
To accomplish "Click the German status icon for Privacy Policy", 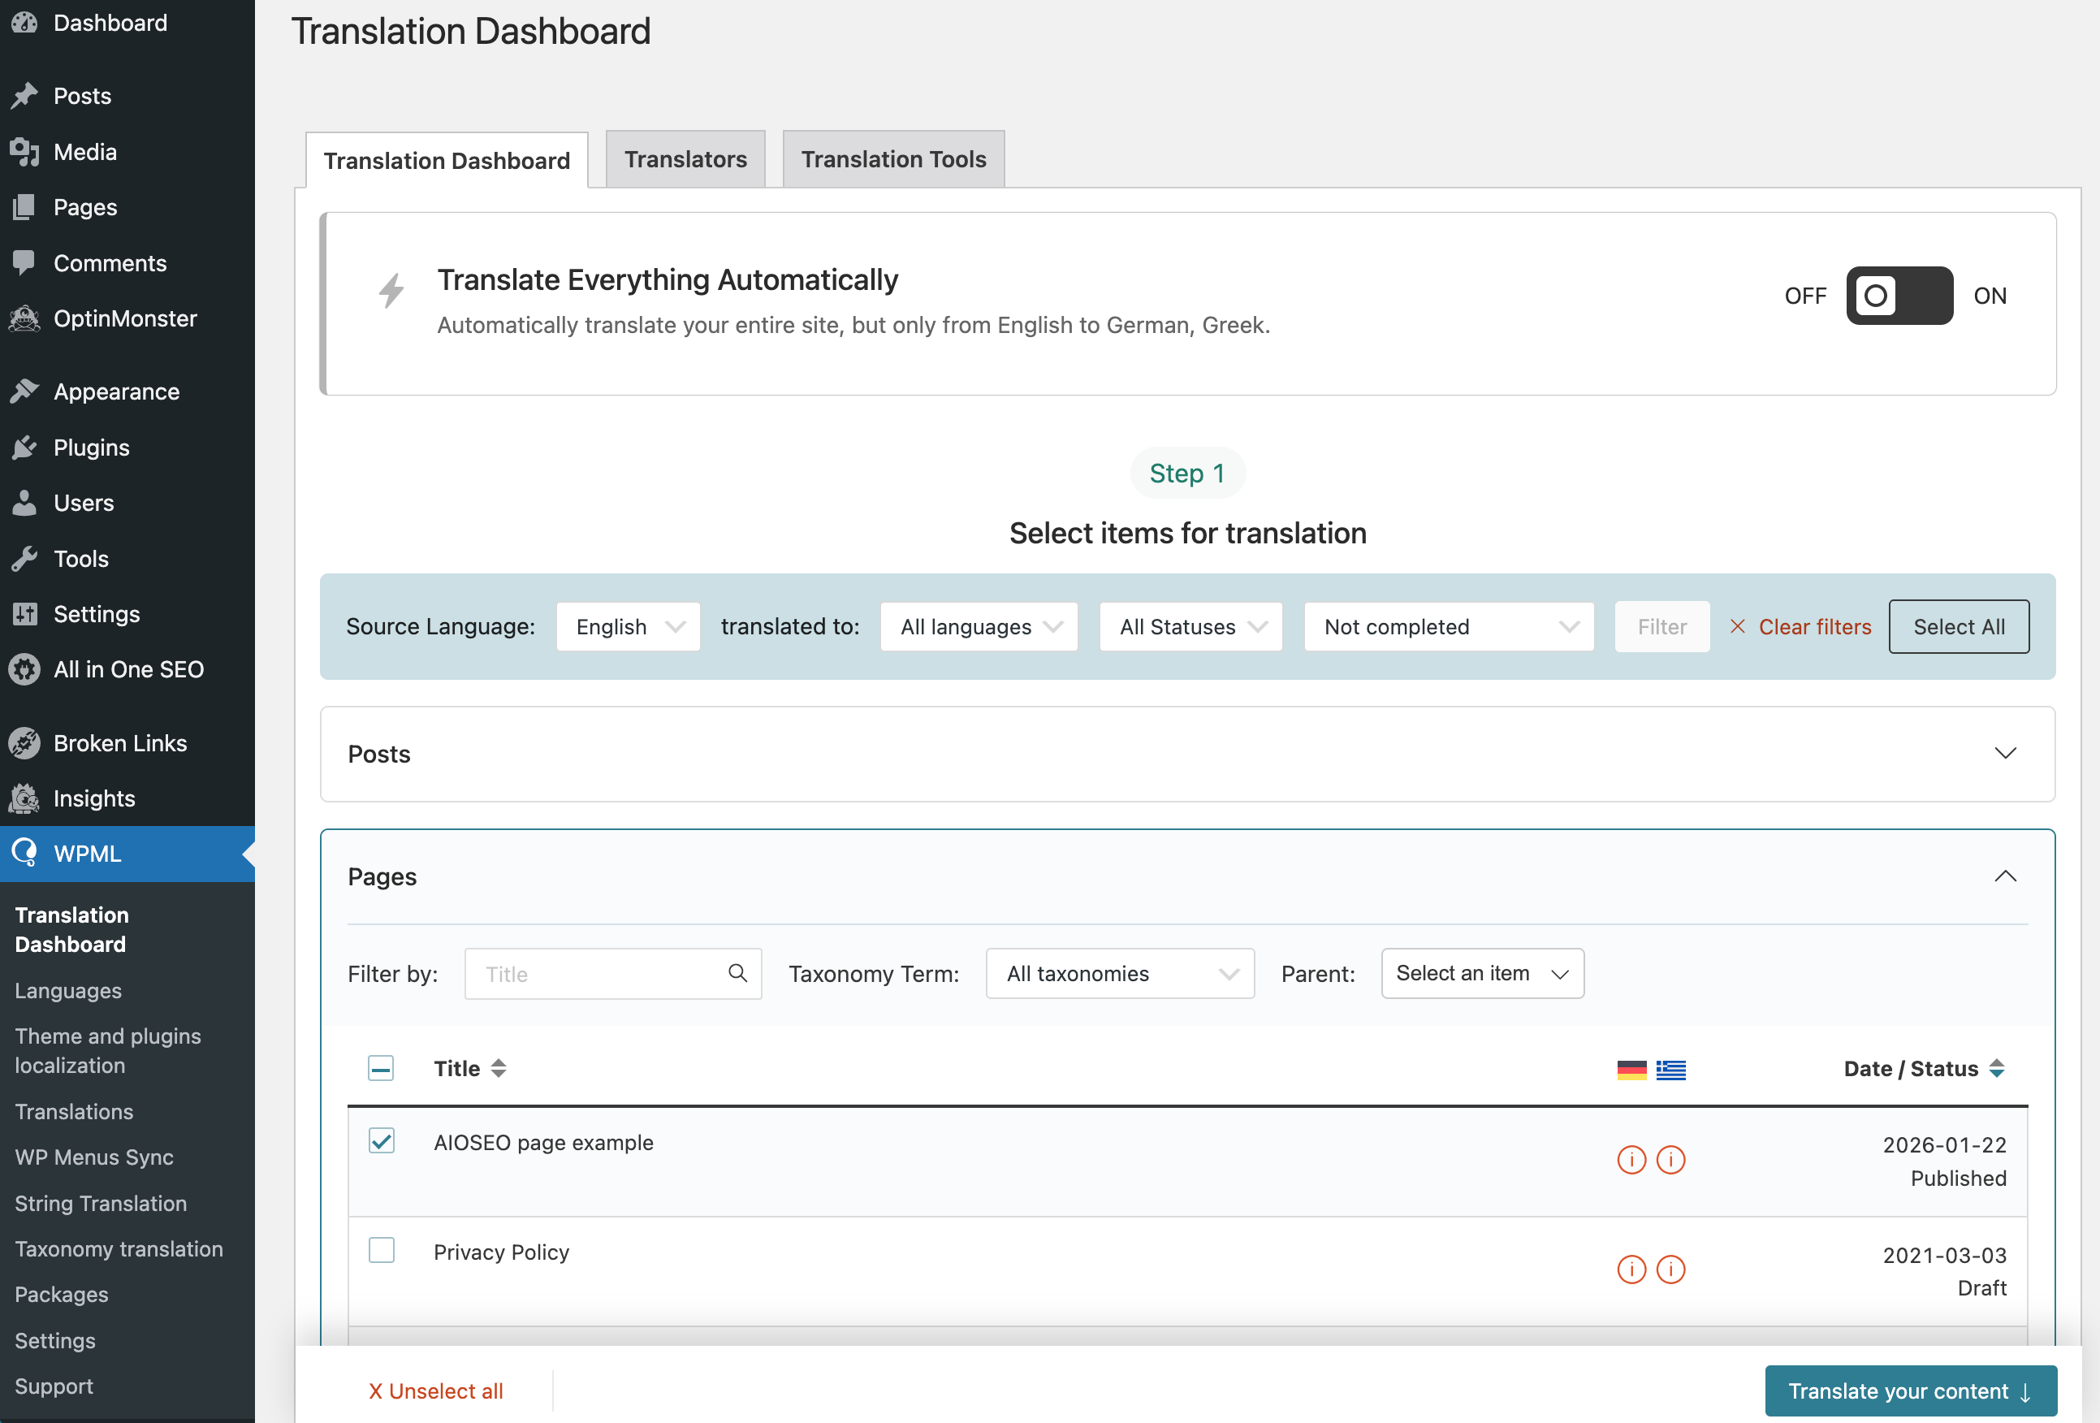I will pyautogui.click(x=1631, y=1269).
